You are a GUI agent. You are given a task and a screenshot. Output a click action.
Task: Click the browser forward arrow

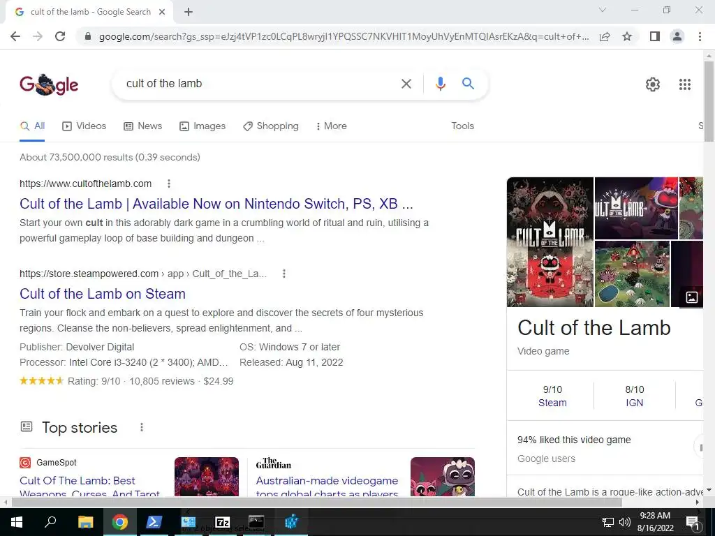pyautogui.click(x=38, y=36)
